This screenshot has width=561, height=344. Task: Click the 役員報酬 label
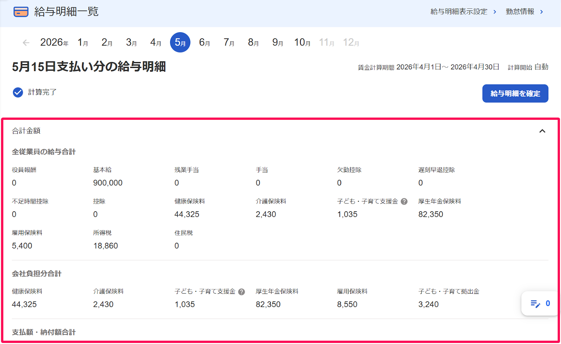coord(24,170)
